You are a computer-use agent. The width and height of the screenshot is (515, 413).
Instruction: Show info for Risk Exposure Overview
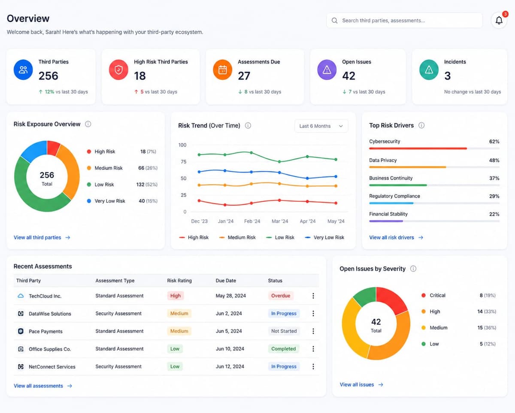(x=88, y=124)
